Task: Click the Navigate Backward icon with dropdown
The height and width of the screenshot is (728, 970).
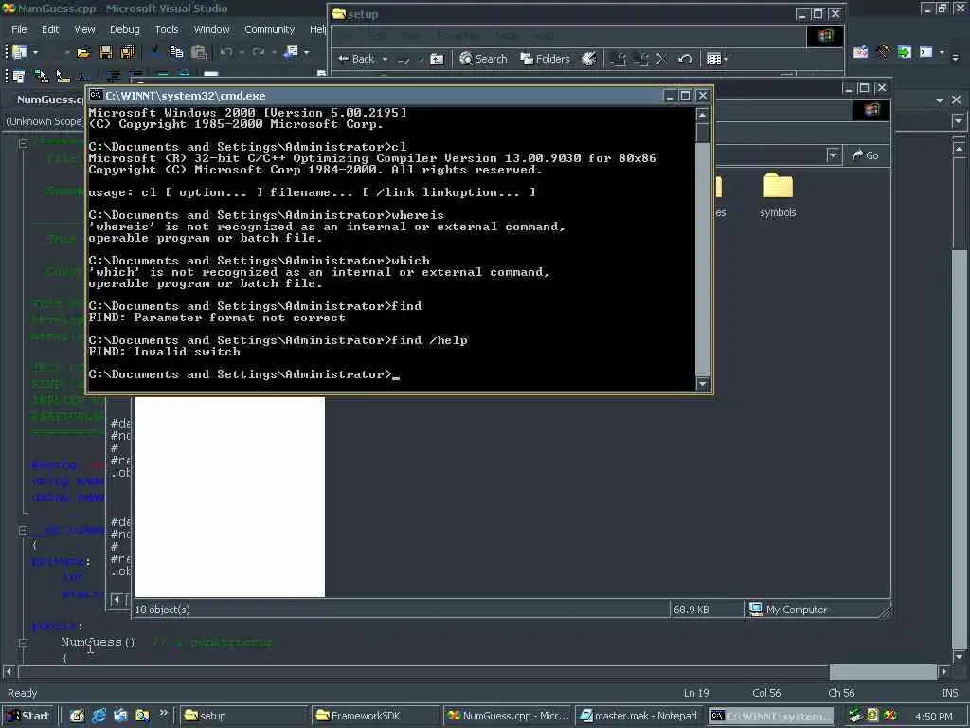Action: pos(291,53)
